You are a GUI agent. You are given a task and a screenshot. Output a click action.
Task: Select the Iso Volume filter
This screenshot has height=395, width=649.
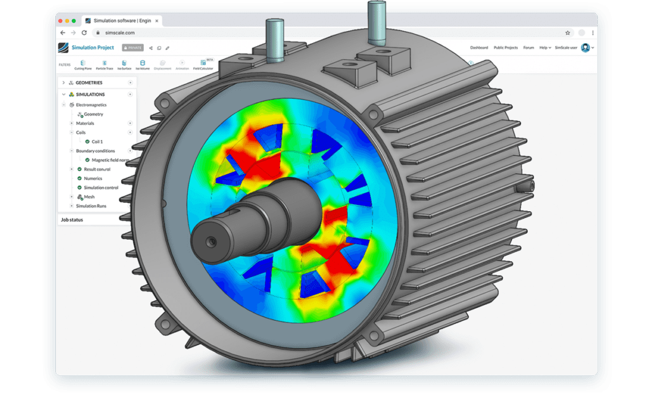143,63
